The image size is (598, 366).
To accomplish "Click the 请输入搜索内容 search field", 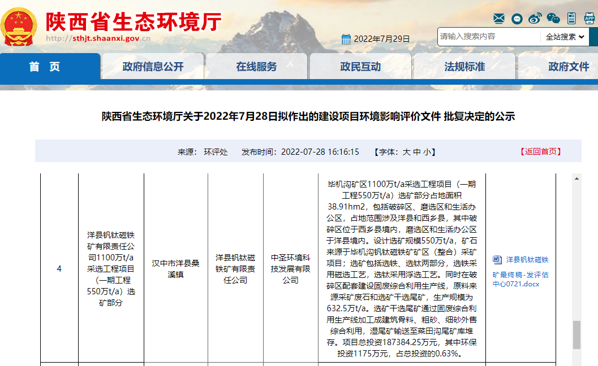I will pos(488,37).
